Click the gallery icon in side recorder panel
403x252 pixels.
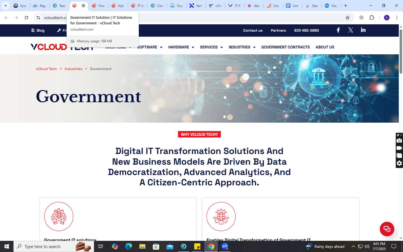(x=399, y=156)
